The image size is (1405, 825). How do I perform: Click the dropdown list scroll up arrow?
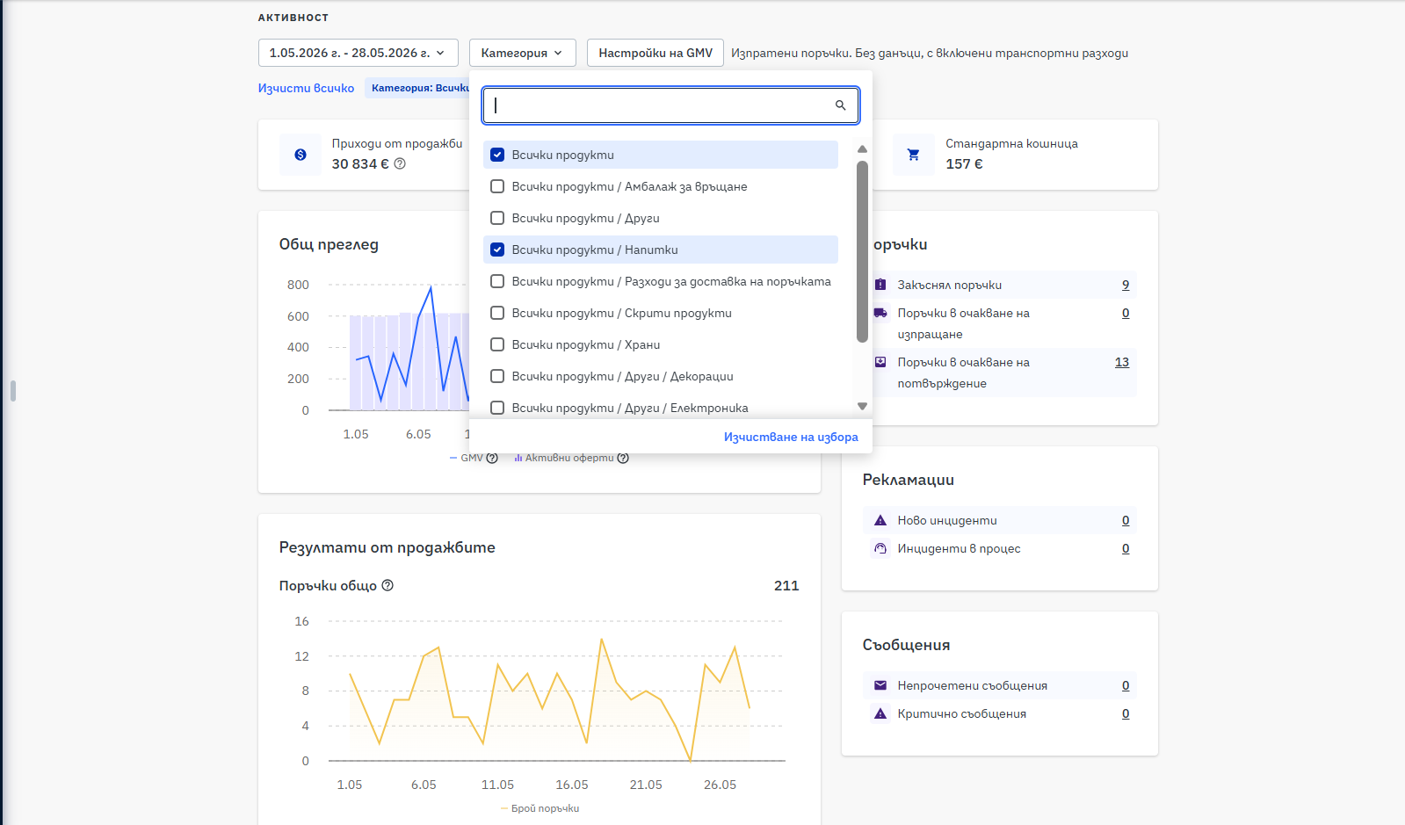click(x=862, y=149)
